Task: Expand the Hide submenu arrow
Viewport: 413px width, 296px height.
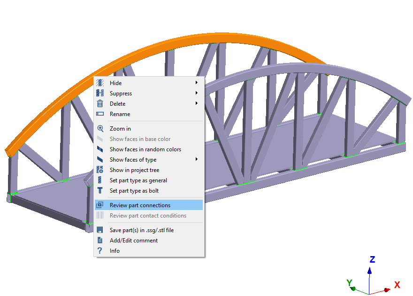Action: (197, 83)
